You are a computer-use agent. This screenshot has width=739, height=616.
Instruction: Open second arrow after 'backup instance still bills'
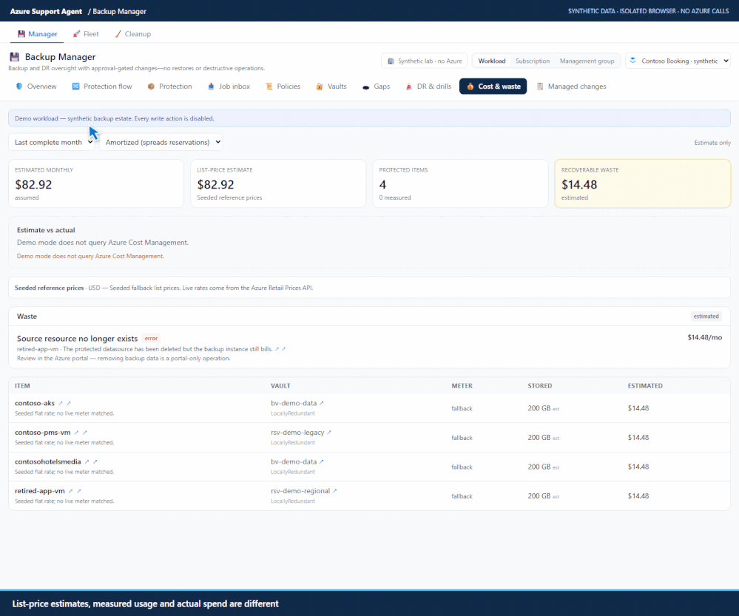[284, 349]
